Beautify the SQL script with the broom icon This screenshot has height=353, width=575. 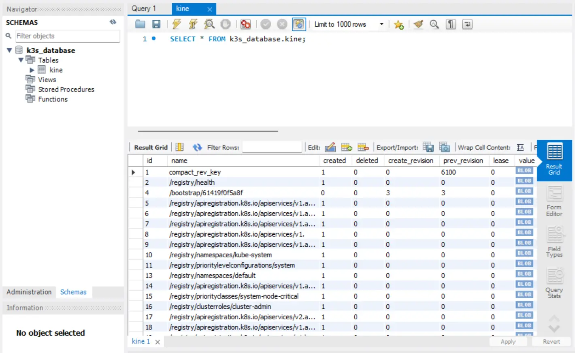[418, 24]
